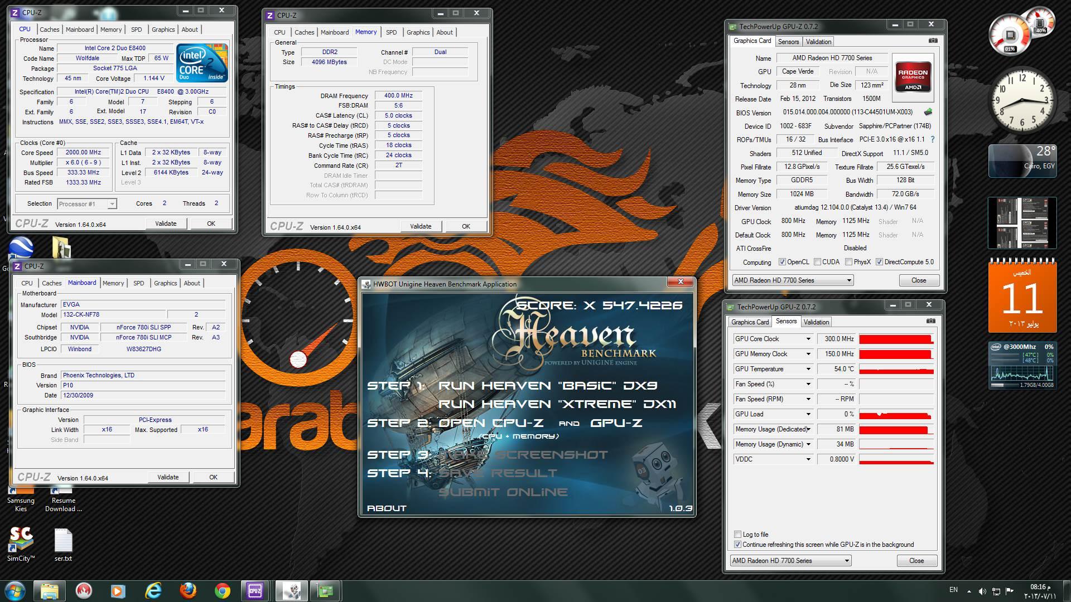Click the orange calendar gadget

[x=1022, y=296]
